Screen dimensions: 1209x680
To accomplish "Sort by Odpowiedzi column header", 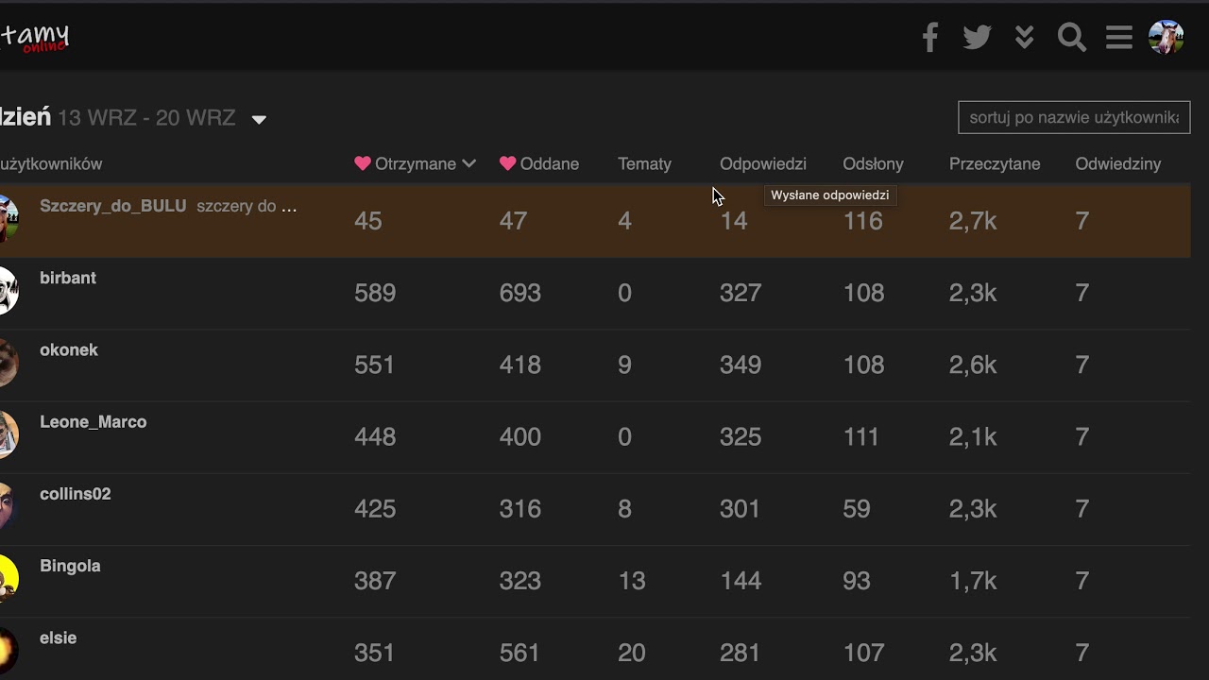I will 762,164.
